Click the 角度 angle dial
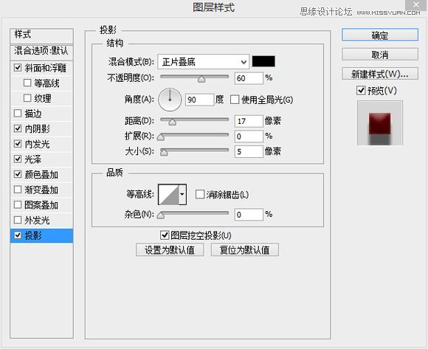 point(170,100)
